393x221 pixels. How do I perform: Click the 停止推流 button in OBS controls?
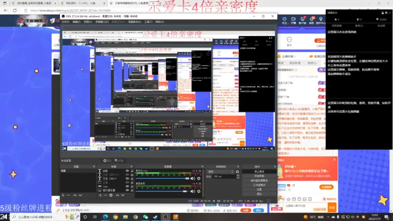pos(259,171)
